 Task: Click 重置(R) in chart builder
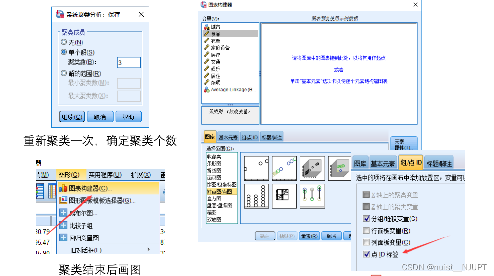click(x=309, y=236)
